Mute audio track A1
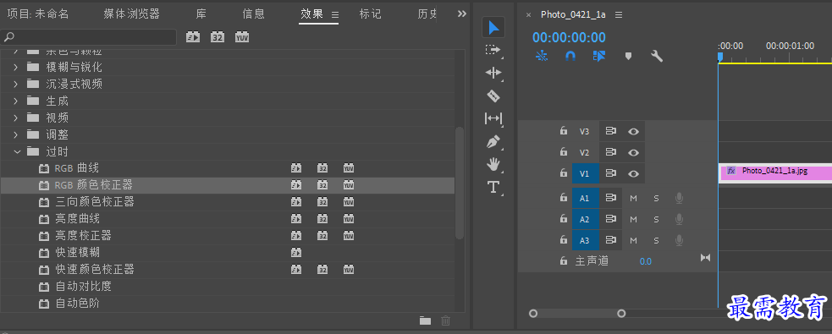 click(633, 198)
